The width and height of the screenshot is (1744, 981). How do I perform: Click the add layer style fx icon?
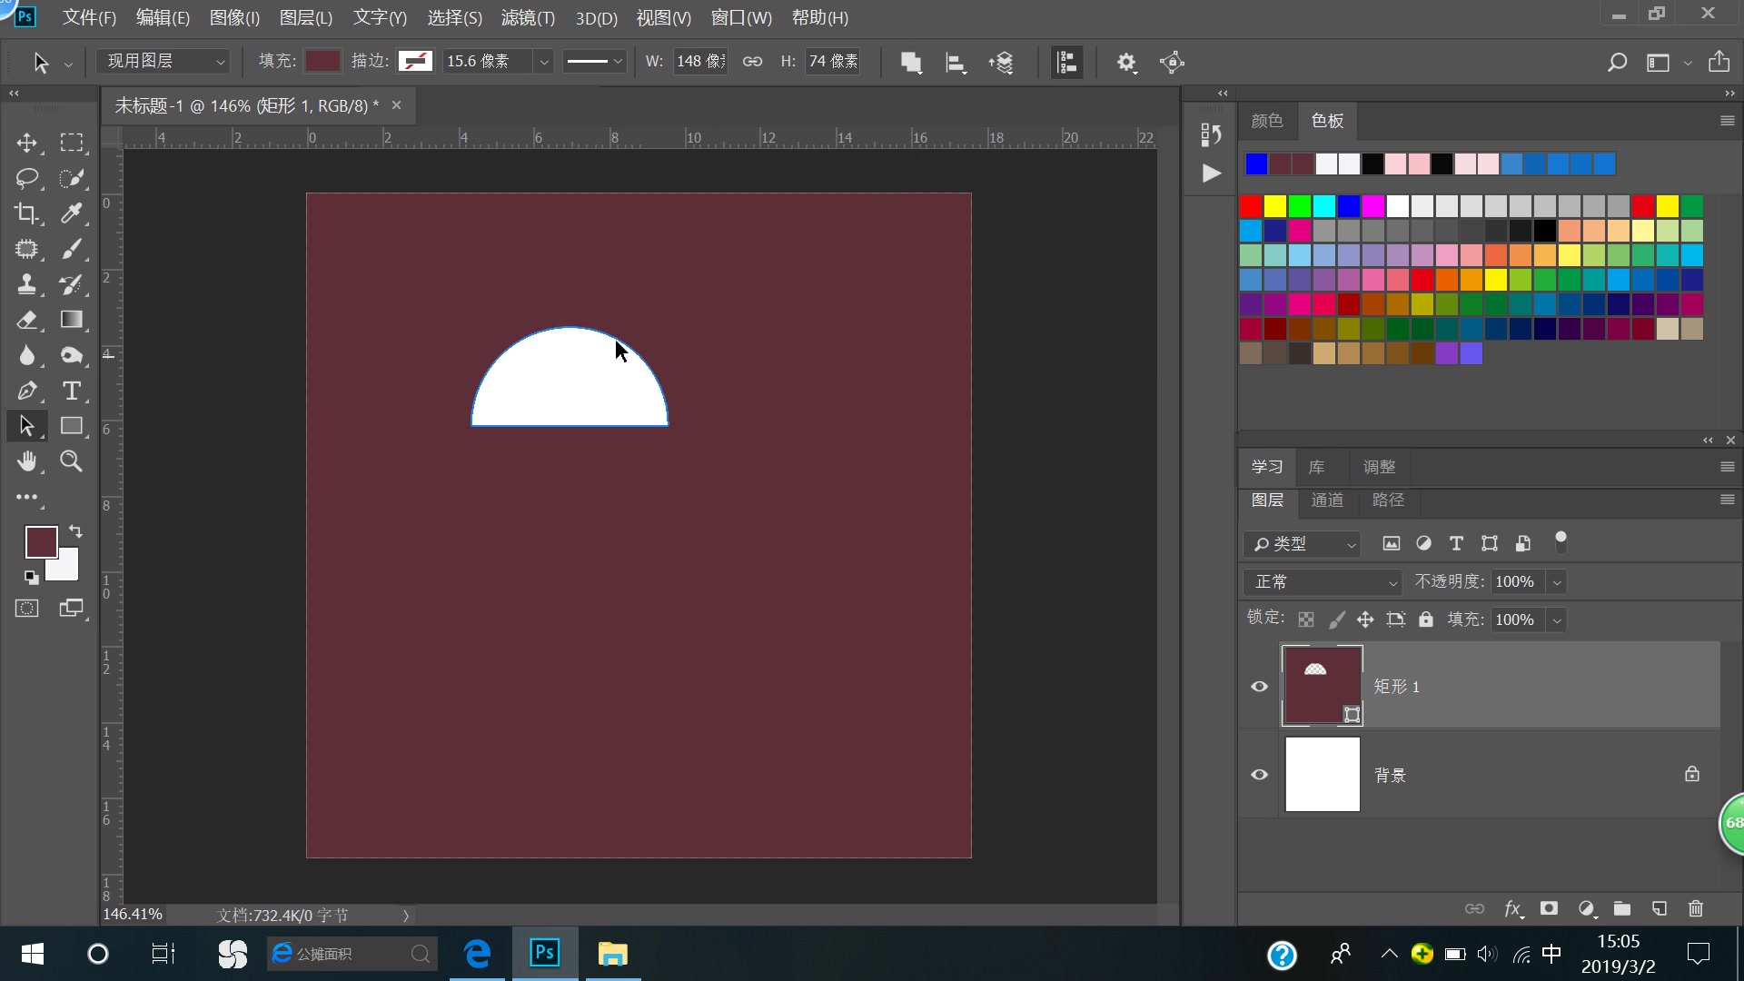pos(1513,908)
